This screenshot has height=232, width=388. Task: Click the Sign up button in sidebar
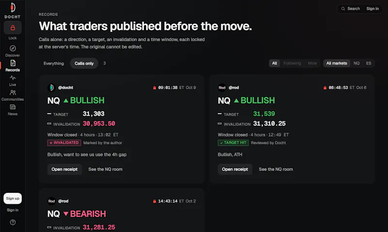tap(13, 199)
